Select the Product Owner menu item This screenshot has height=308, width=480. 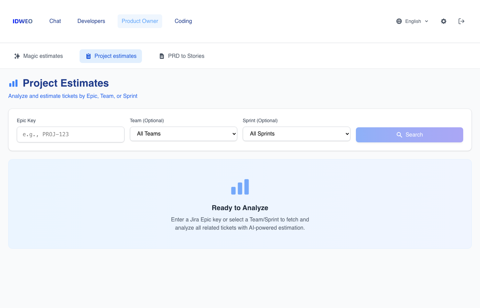(x=140, y=21)
